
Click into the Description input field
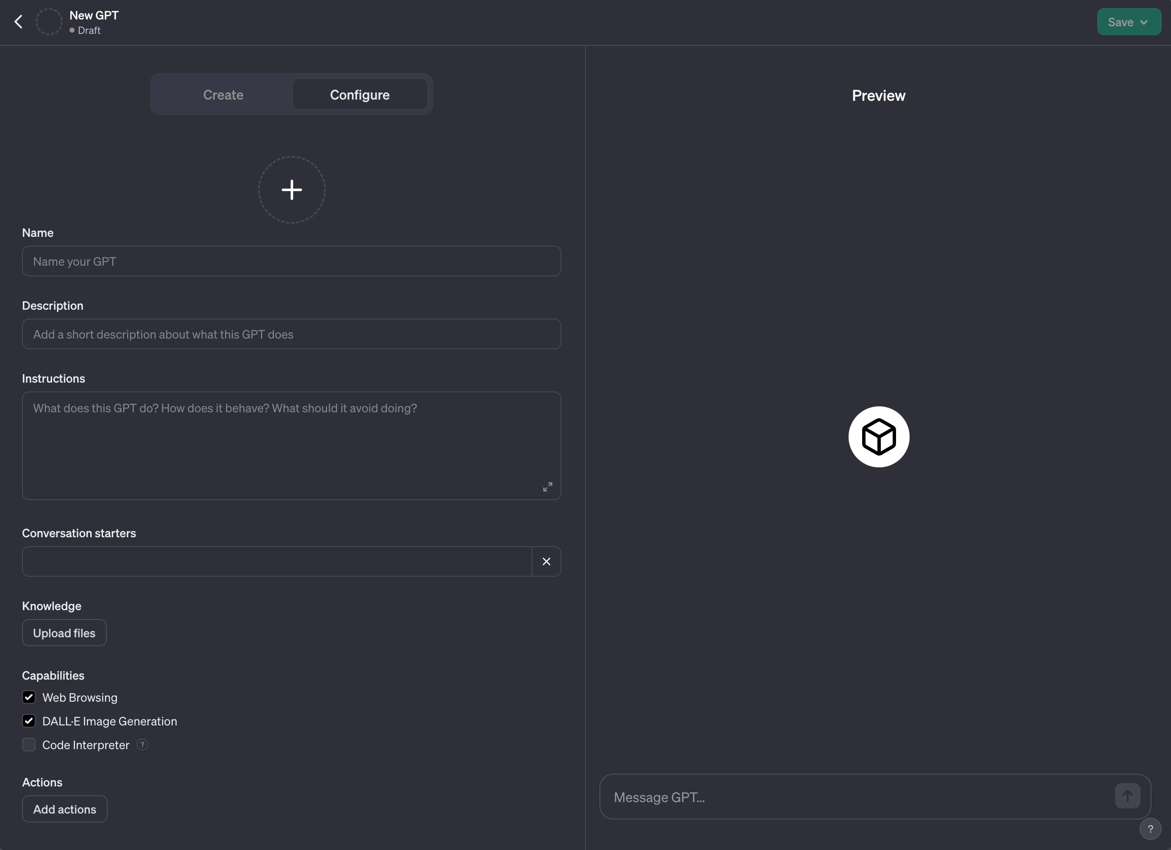[292, 334]
